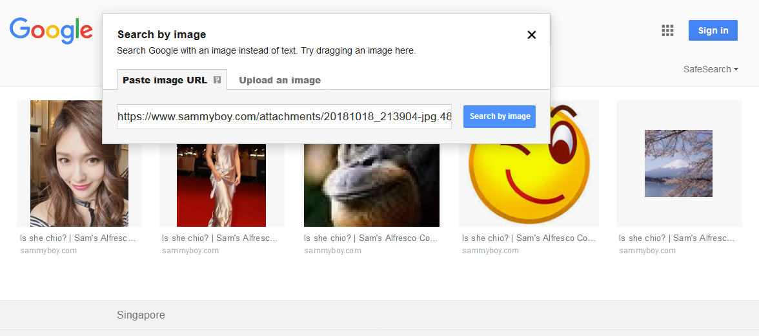Switch to the Upload an image tab
Viewport: 759px width, 336px height.
280,81
